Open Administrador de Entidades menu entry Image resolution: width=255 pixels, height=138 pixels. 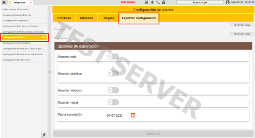click(24, 9)
